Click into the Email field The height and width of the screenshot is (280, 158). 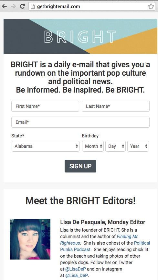tap(80, 122)
